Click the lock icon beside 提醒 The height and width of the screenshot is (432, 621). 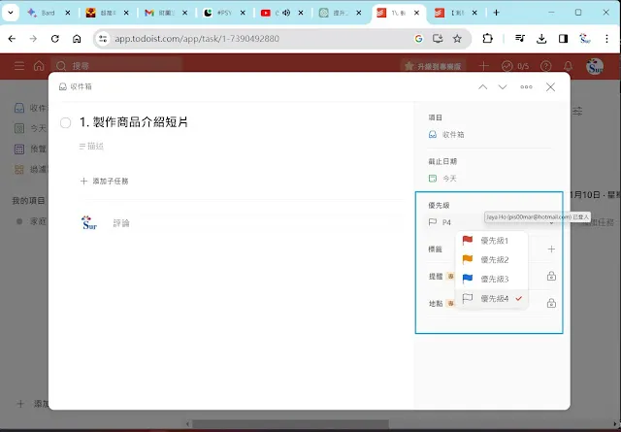551,277
